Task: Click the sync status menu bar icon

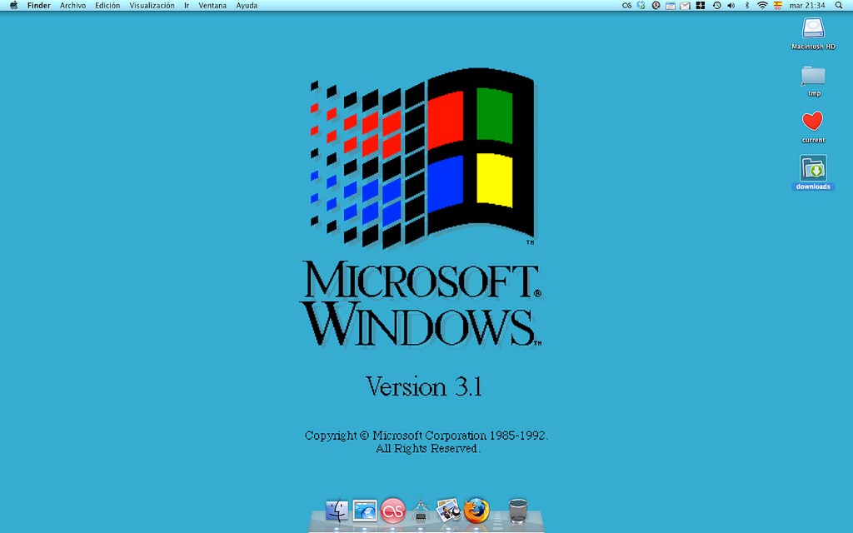Action: click(641, 6)
